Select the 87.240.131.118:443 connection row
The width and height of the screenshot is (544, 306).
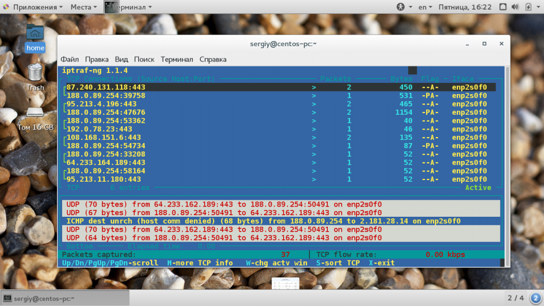279,87
